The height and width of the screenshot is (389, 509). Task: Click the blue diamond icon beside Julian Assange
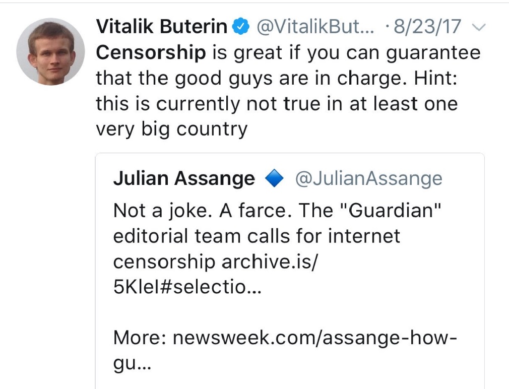[x=274, y=179]
